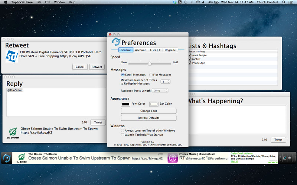Open the Edit menu
The width and height of the screenshot is (297, 185).
48,2
